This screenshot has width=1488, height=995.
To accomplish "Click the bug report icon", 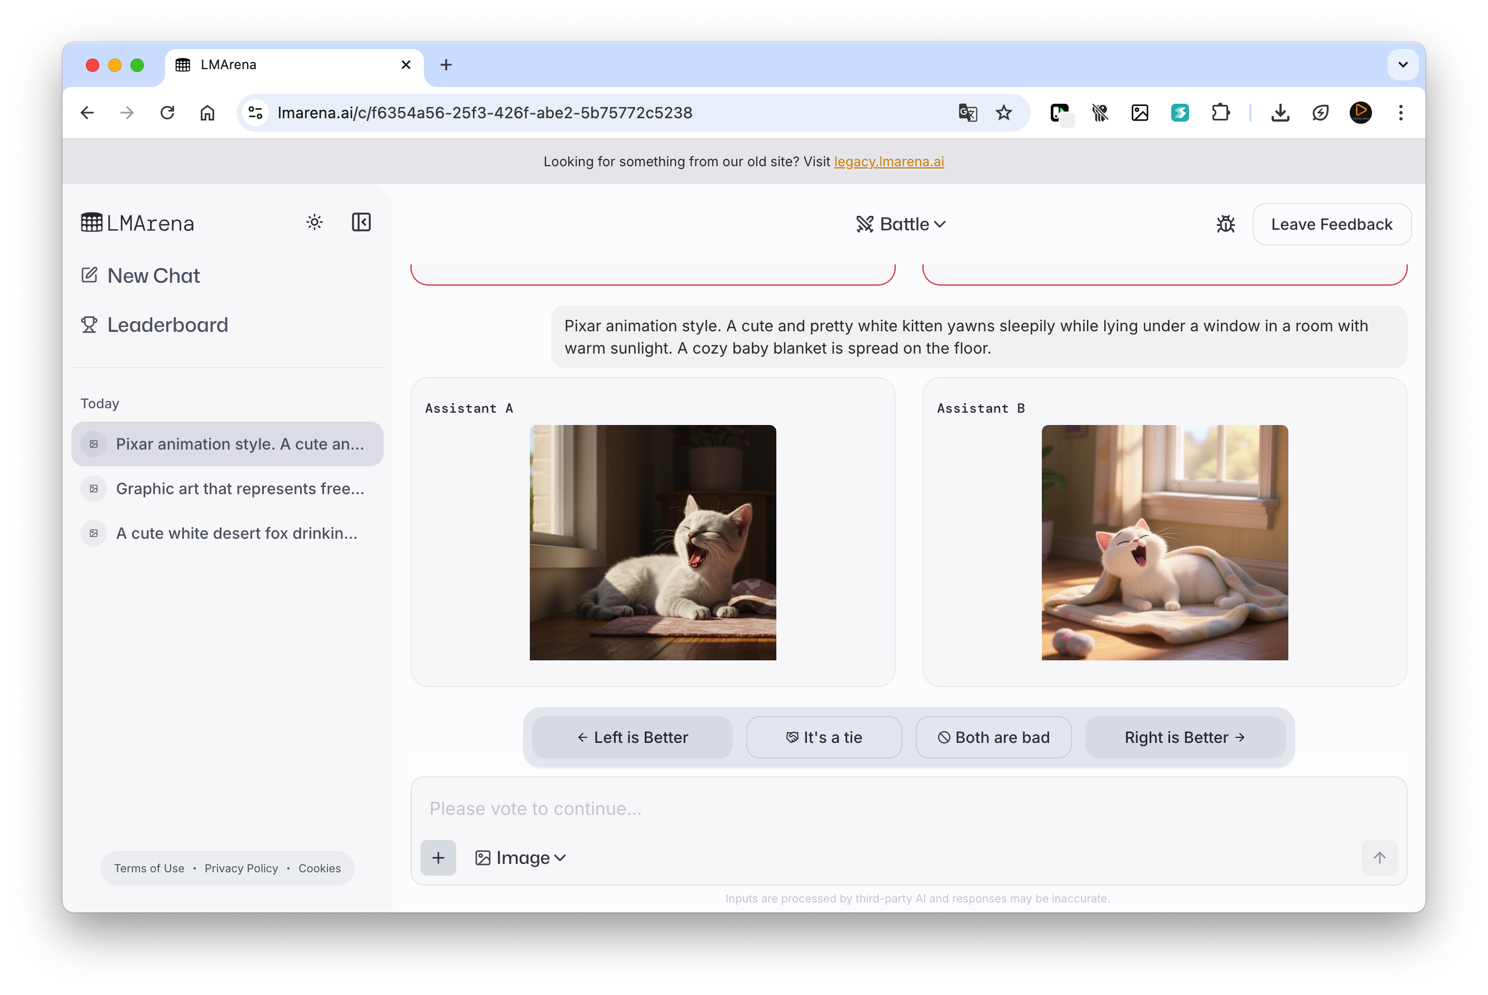I will [x=1225, y=224].
